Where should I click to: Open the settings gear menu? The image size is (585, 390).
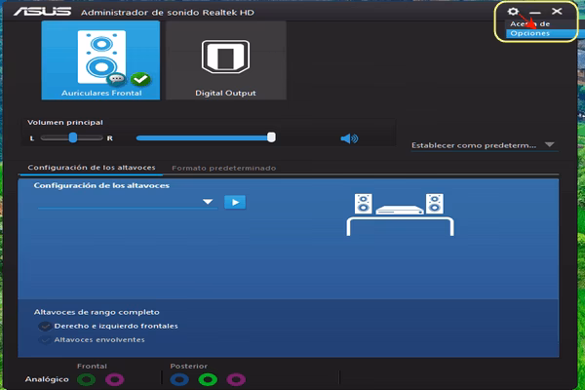point(513,11)
